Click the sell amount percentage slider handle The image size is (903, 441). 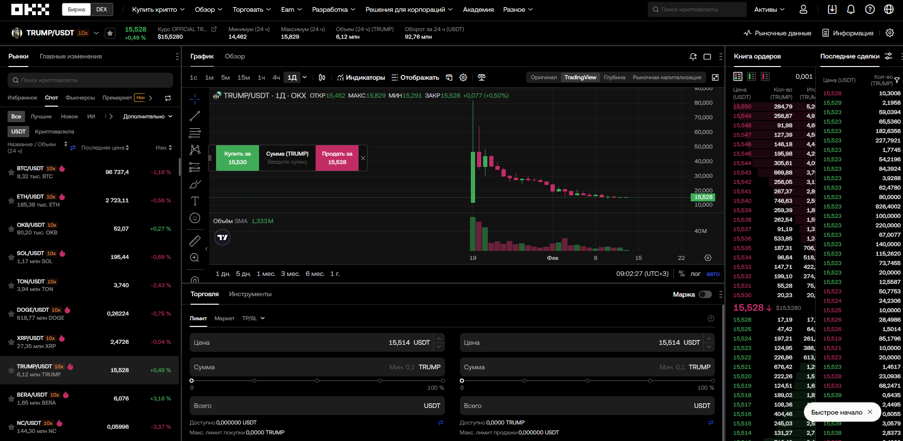point(462,381)
